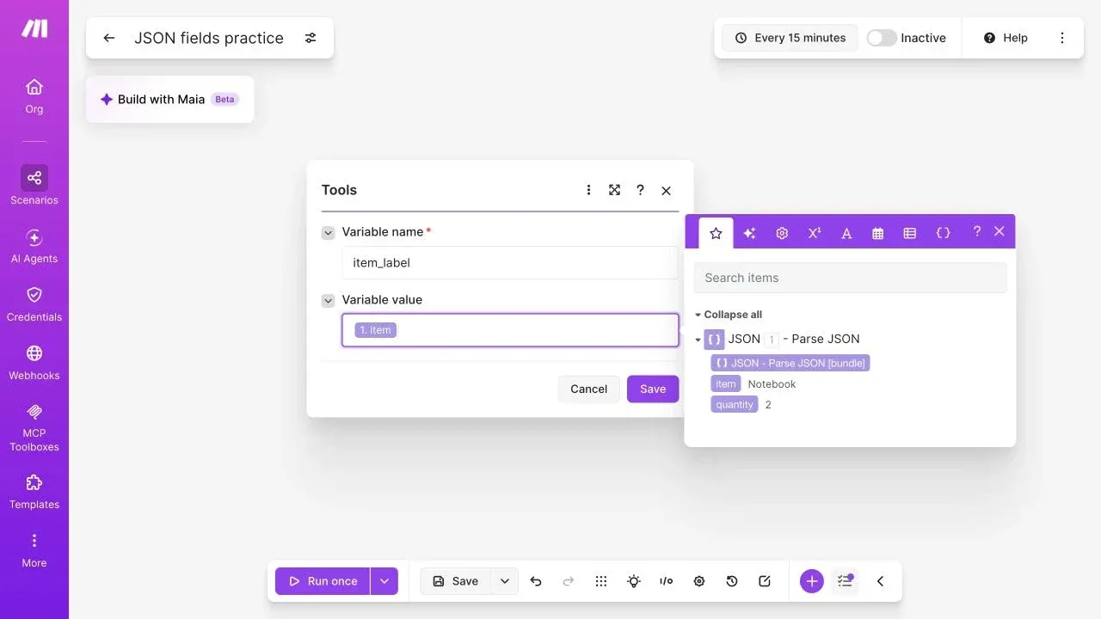
Task: Cancel the Tools dialog
Action: pyautogui.click(x=588, y=389)
